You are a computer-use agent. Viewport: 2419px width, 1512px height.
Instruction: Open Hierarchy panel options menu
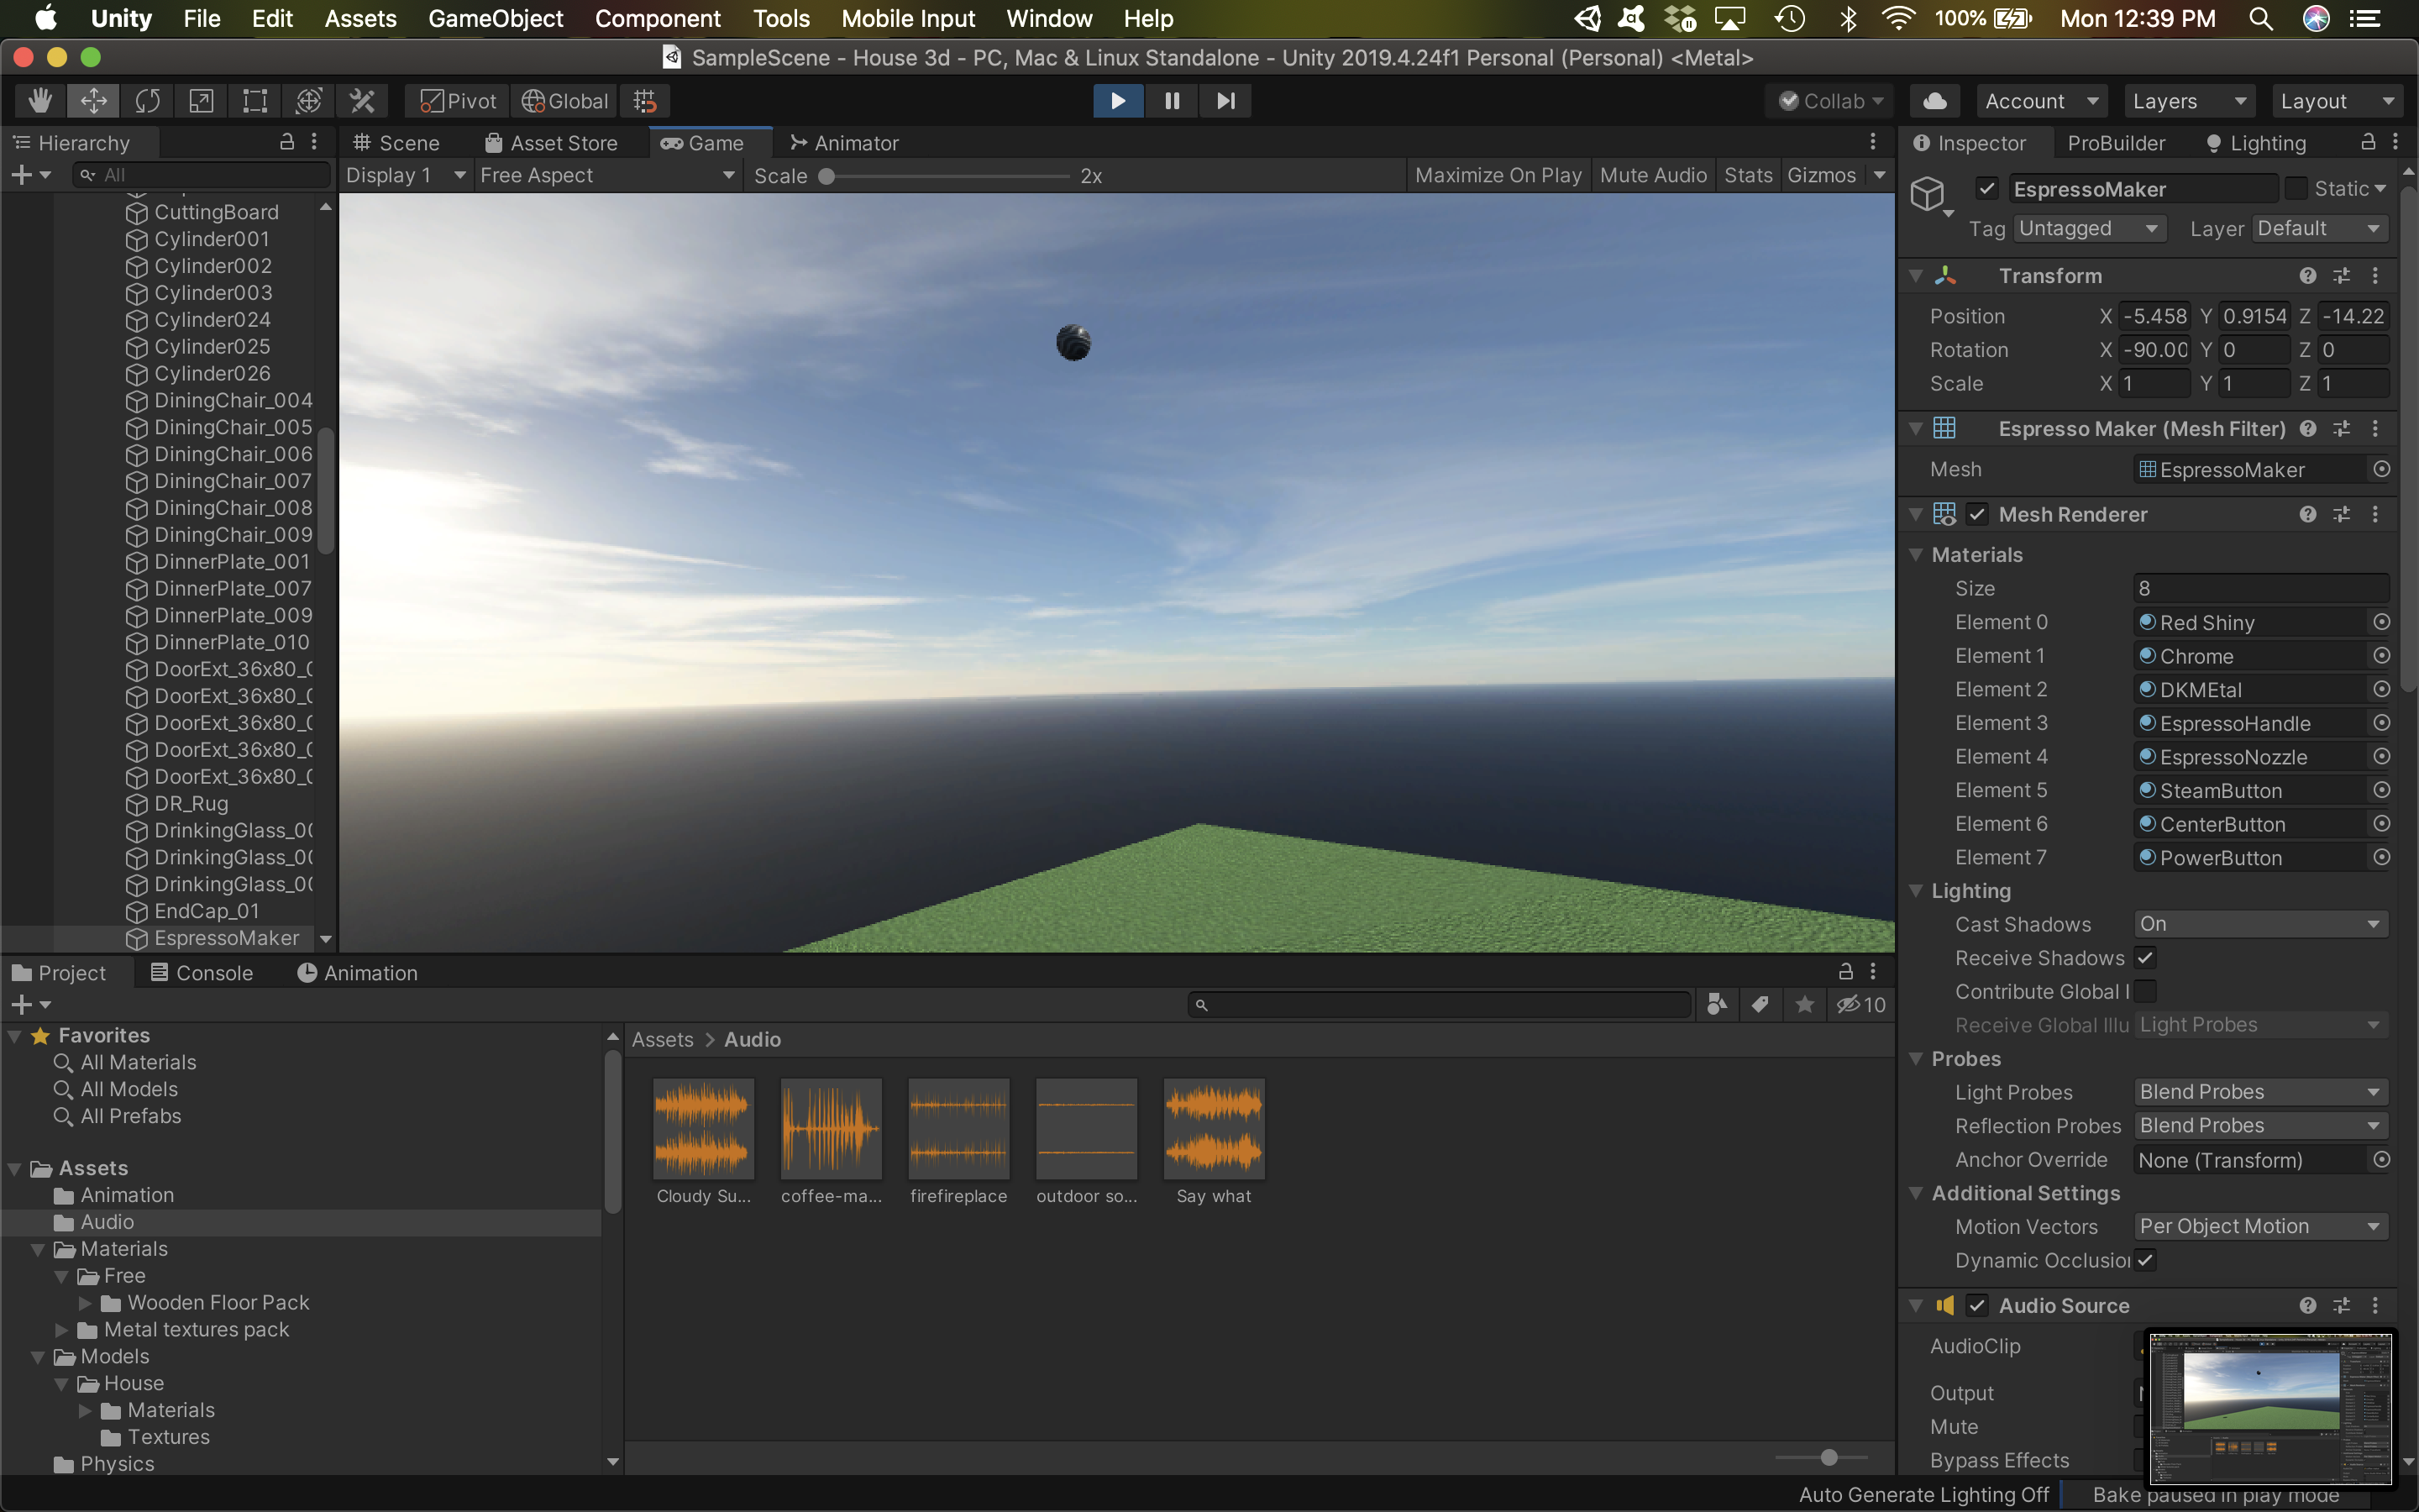point(314,142)
